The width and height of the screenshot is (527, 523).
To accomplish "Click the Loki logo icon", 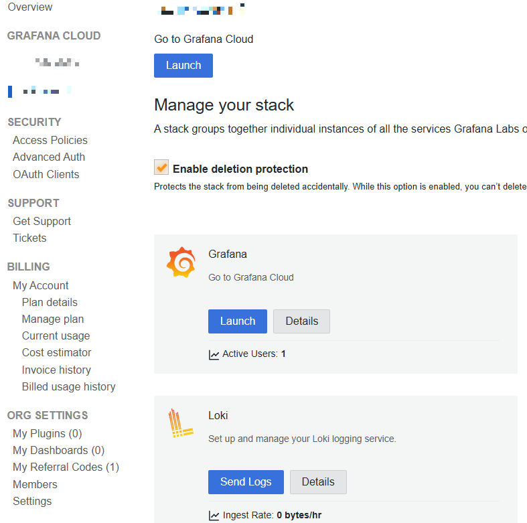I will point(181,423).
